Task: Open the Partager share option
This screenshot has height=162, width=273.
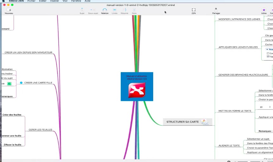Action: pyautogui.click(x=216, y=11)
